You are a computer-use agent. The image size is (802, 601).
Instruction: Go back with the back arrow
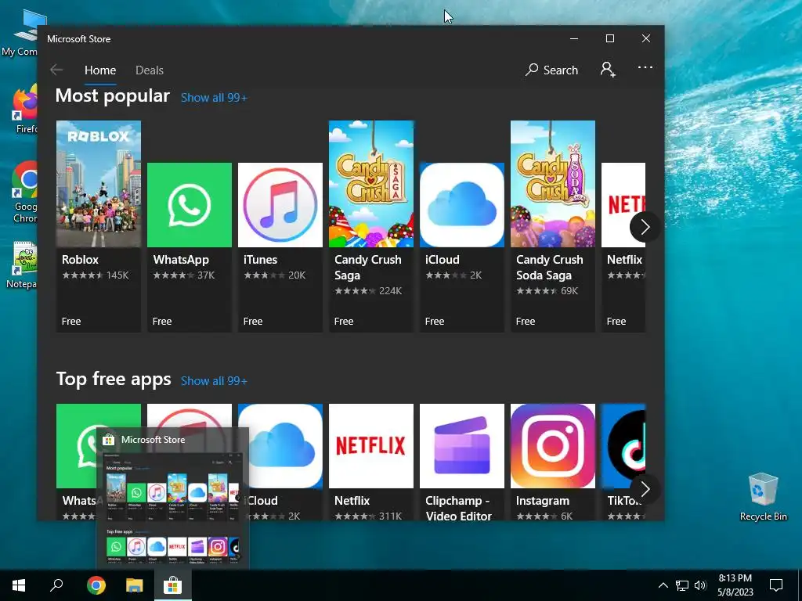click(56, 70)
